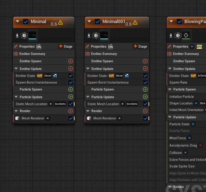The width and height of the screenshot is (206, 192).
Task: Disable the Minimal emitter checkbox
Action: tap(26, 22)
